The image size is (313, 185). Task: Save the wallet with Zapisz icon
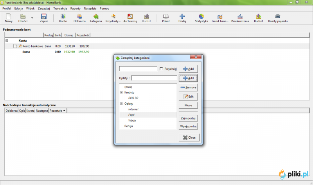44,18
